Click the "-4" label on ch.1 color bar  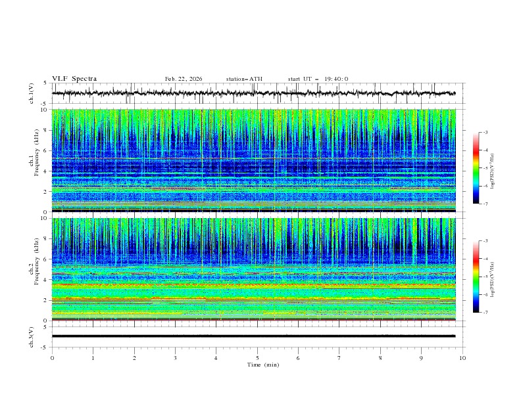[x=485, y=150]
